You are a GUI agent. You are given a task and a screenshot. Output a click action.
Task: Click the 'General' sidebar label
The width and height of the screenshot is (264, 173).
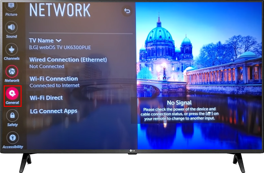tap(12, 103)
